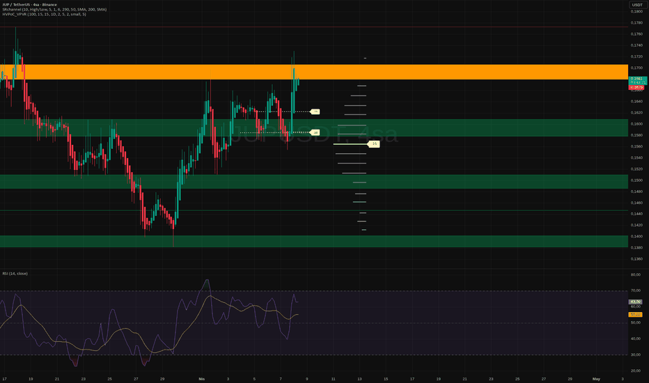
Task: Click the orange RSI moving average value label
Action: point(635,315)
